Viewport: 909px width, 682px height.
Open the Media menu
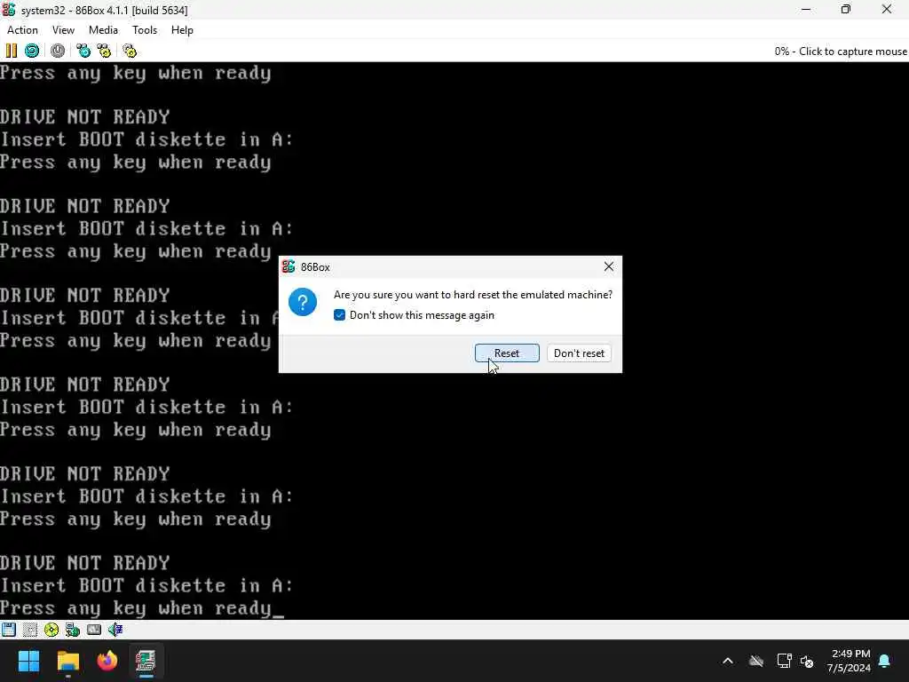coord(103,30)
